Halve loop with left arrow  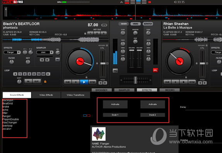[15, 74]
